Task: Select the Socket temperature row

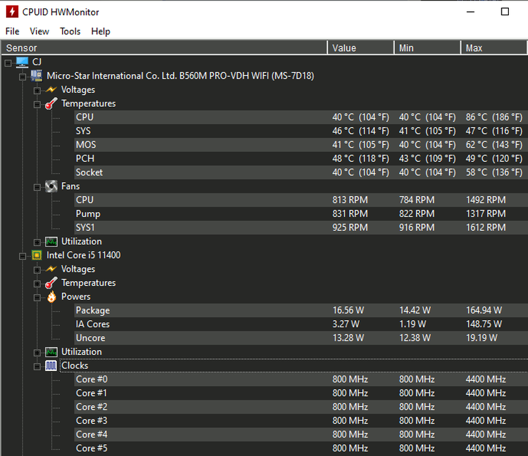Action: coord(301,172)
